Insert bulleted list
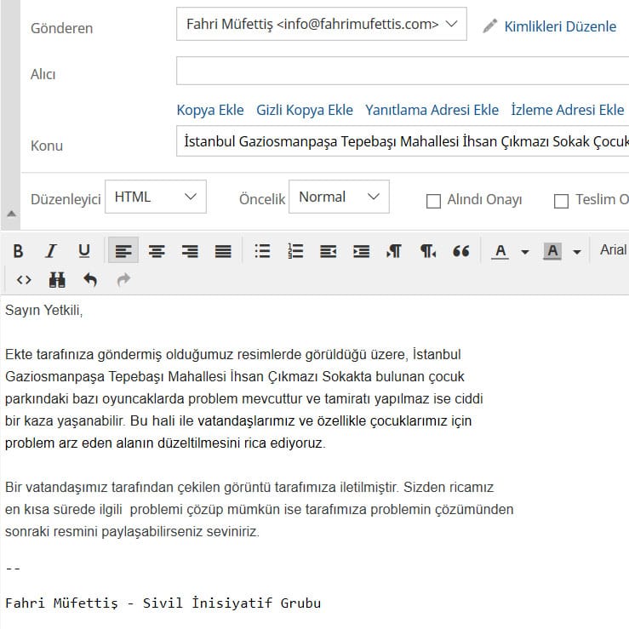Image resolution: width=629 pixels, height=629 pixels. (x=262, y=251)
